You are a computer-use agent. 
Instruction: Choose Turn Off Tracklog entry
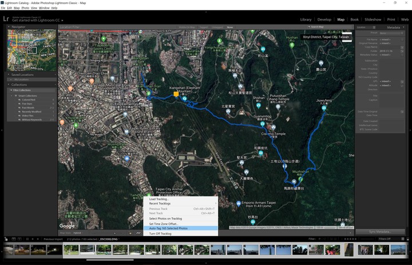[180, 233]
